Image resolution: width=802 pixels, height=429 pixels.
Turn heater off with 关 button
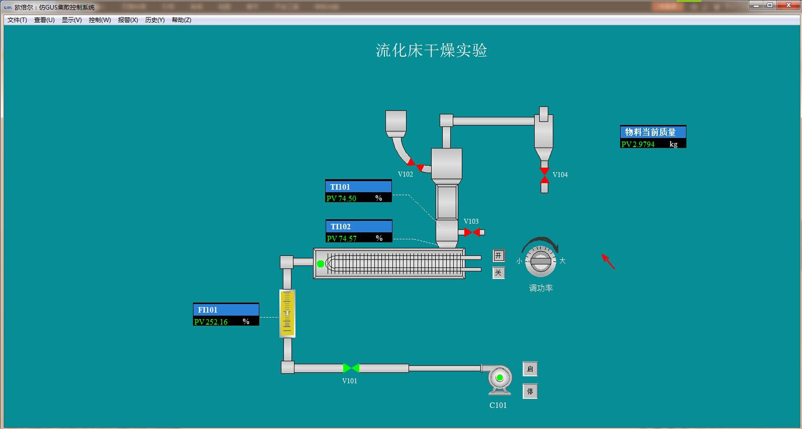click(x=498, y=273)
